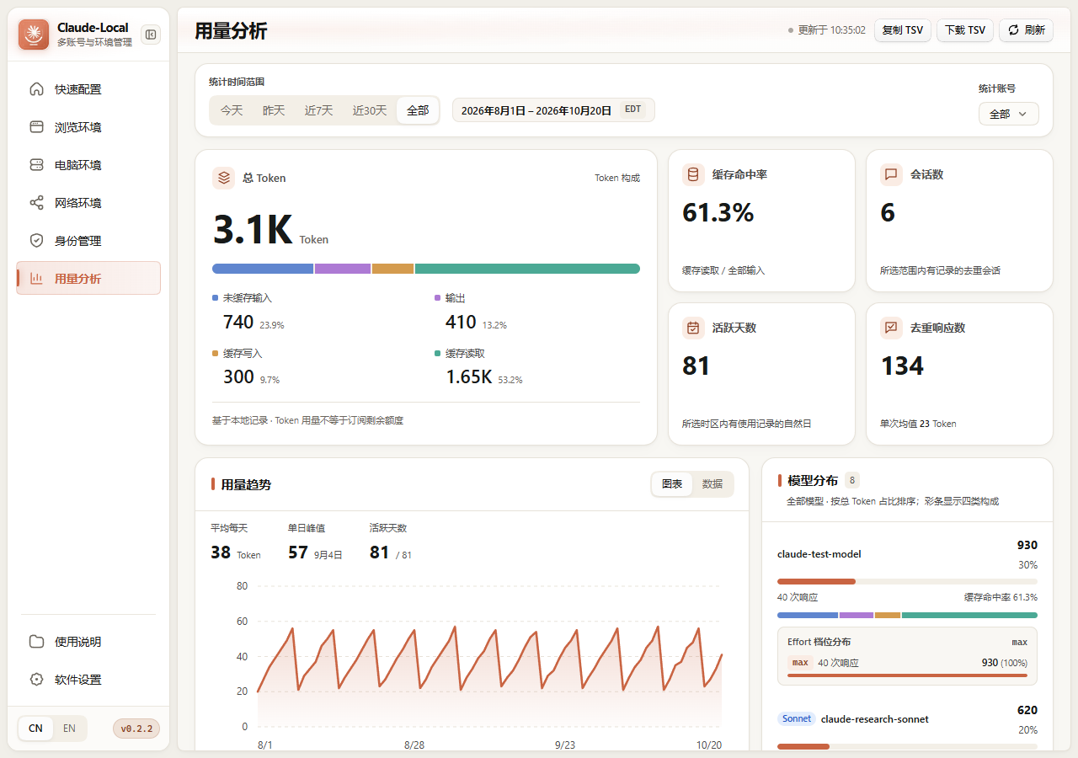Select the 近30天 time range tab

(370, 110)
